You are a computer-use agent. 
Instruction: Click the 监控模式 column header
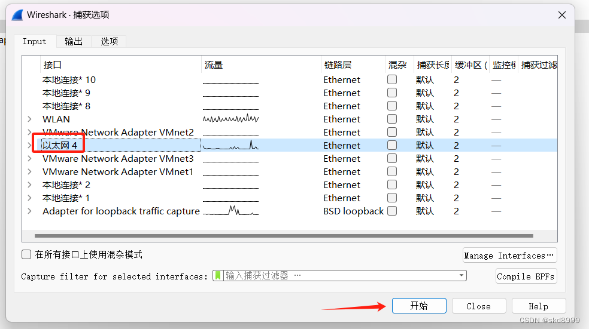coord(504,65)
